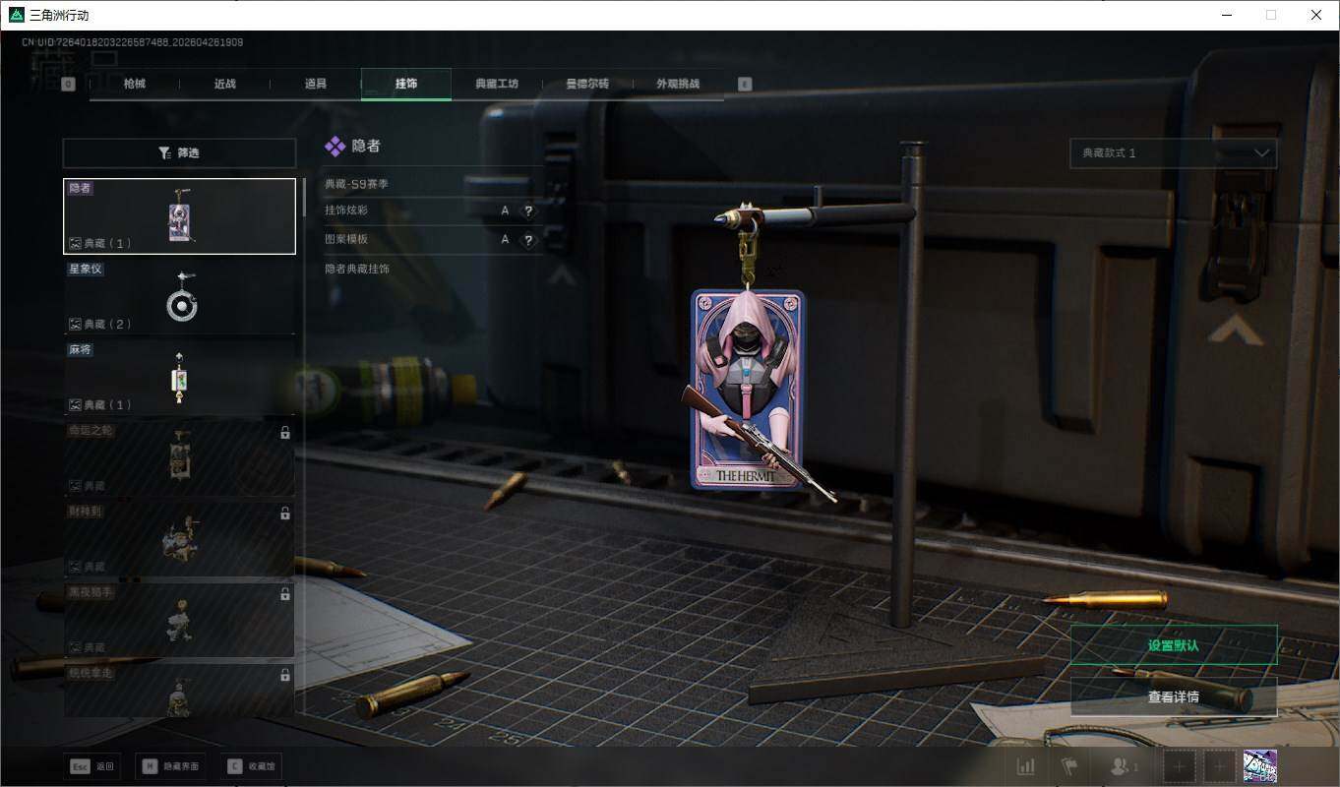Screen dimensions: 1340x787
Task: Click the 设置默认 button
Action: [x=1173, y=645]
